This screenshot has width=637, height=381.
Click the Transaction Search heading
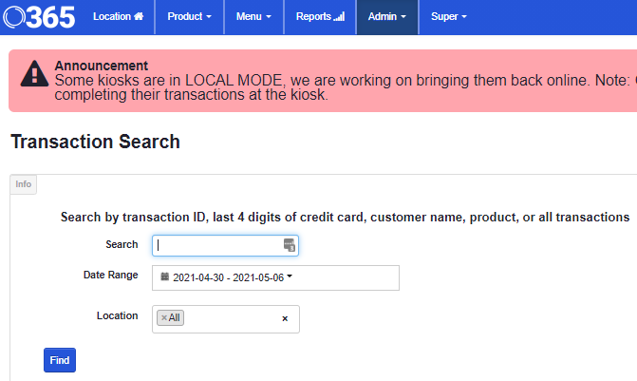coord(96,142)
